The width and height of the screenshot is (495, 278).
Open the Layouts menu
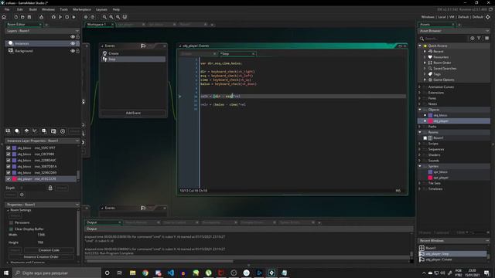tap(101, 9)
